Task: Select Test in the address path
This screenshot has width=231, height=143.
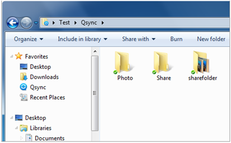Action: tap(64, 23)
